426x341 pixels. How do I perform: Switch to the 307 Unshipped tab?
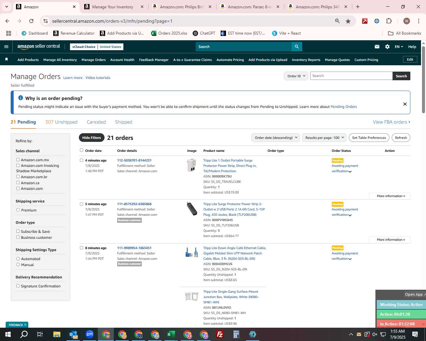click(x=61, y=122)
